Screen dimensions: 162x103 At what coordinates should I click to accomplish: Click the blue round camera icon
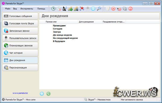tap(93, 9)
